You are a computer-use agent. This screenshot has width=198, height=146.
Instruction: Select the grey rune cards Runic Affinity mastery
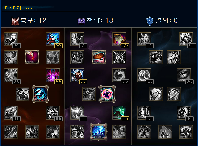77,57
